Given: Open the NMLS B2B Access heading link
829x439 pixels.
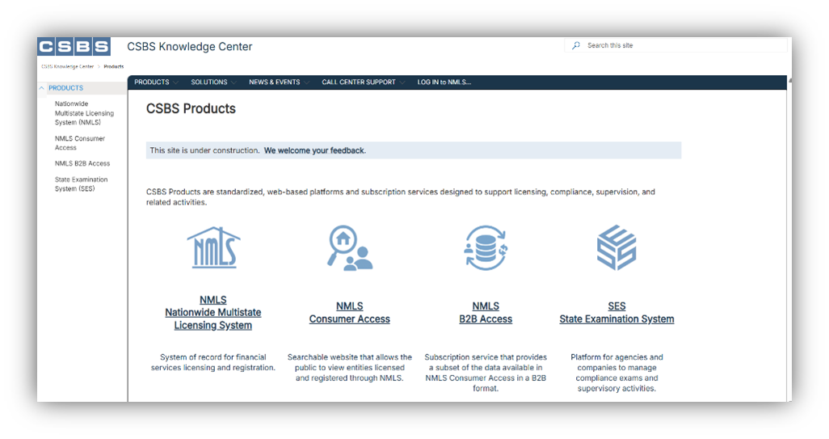Looking at the screenshot, I should click(x=486, y=313).
